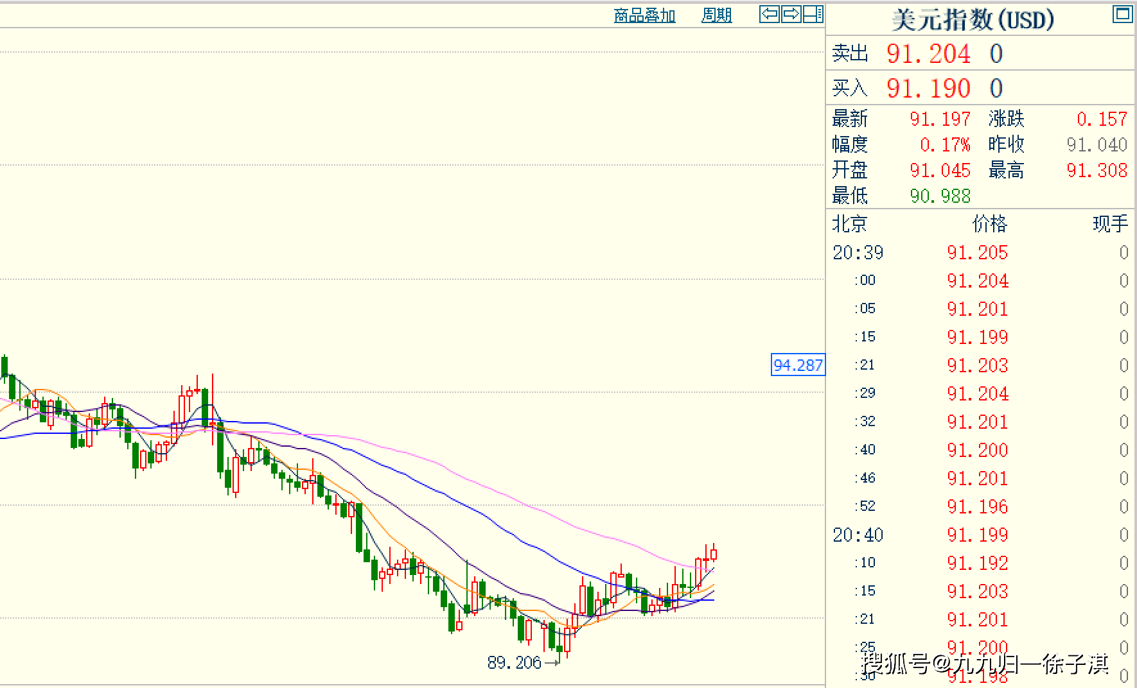The image size is (1137, 688).
Task: Maximize the USD quote panel
Action: click(x=1122, y=14)
